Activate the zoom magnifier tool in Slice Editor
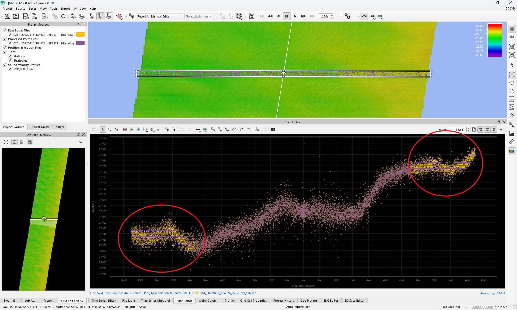 110,129
